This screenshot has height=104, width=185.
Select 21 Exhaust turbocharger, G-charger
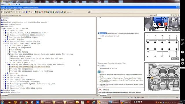23,81
